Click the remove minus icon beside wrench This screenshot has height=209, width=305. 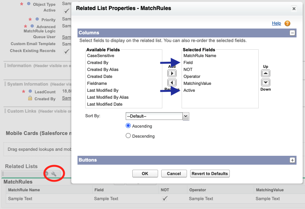tap(46, 174)
